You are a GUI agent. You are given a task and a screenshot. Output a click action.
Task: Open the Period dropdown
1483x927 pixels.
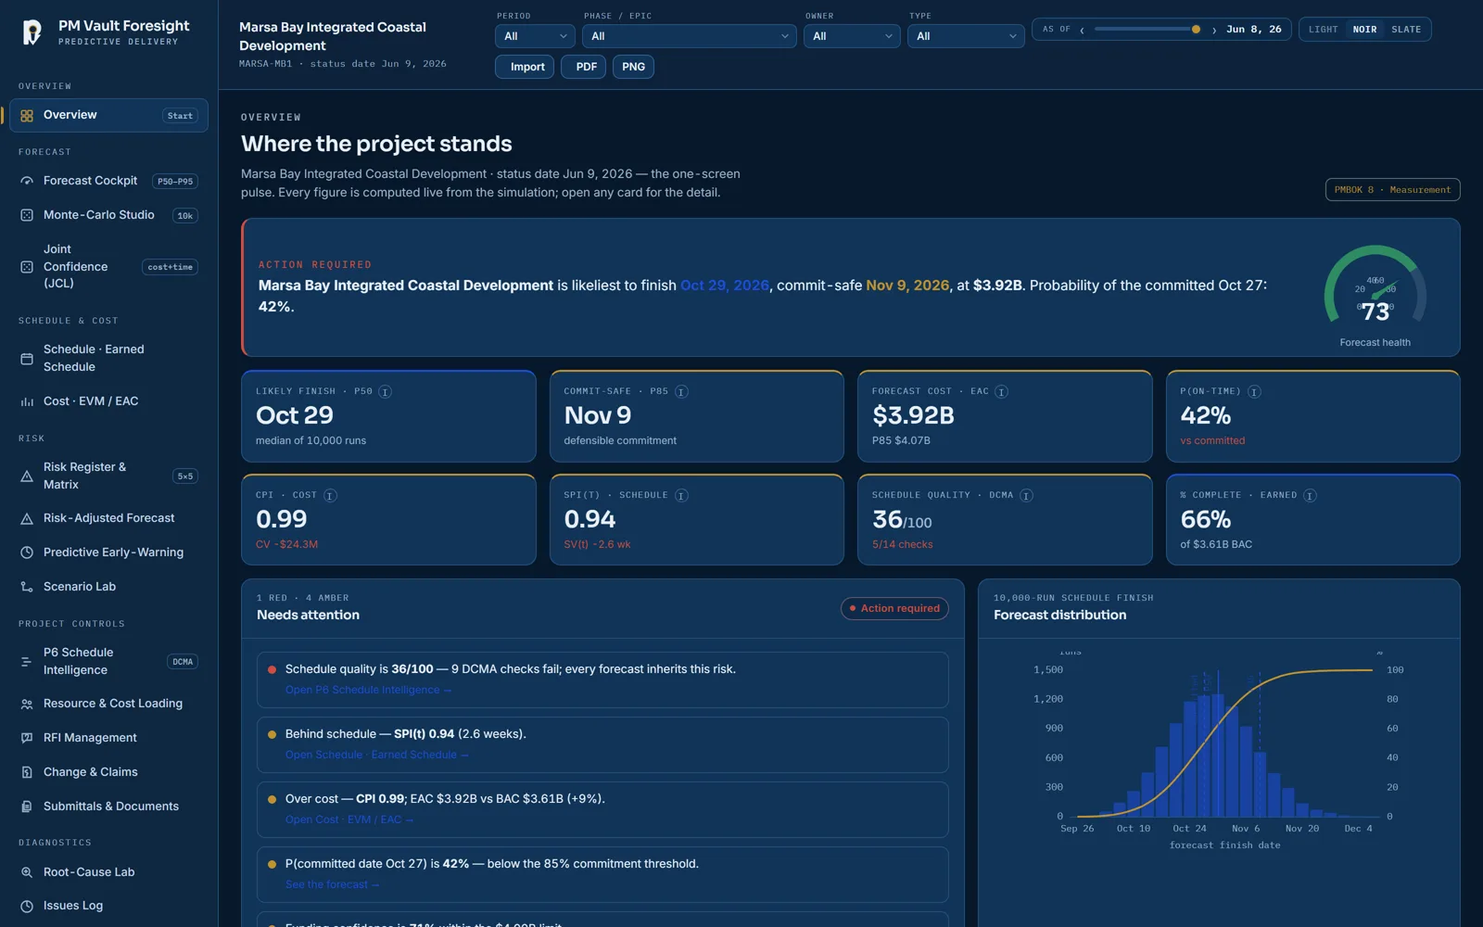tap(535, 36)
